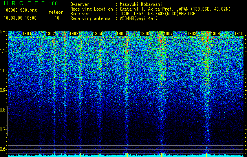247x157 pixels.
Task: Click the version number 1.0.0
Action: [53, 4]
